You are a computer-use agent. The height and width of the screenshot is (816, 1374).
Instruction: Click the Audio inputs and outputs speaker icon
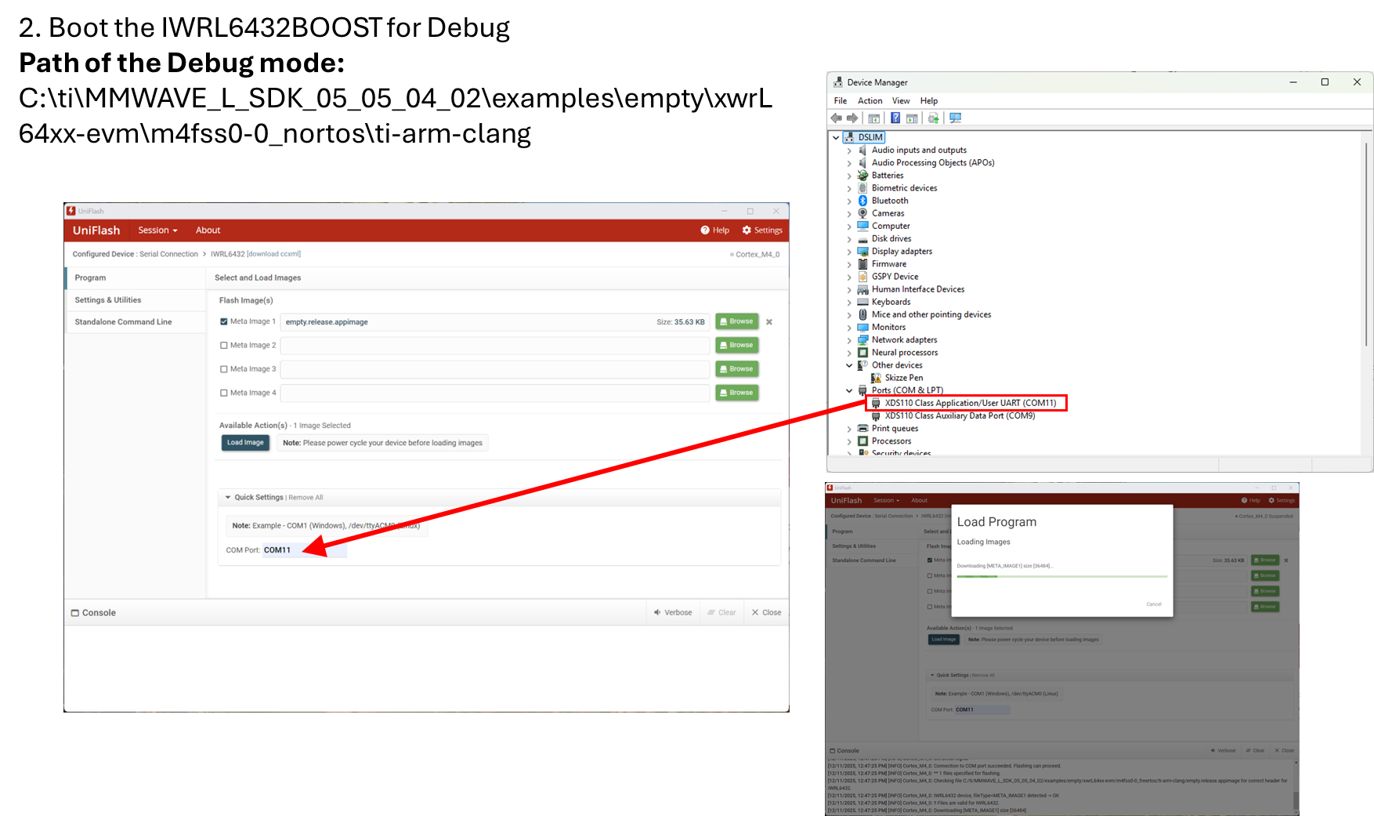tap(862, 150)
